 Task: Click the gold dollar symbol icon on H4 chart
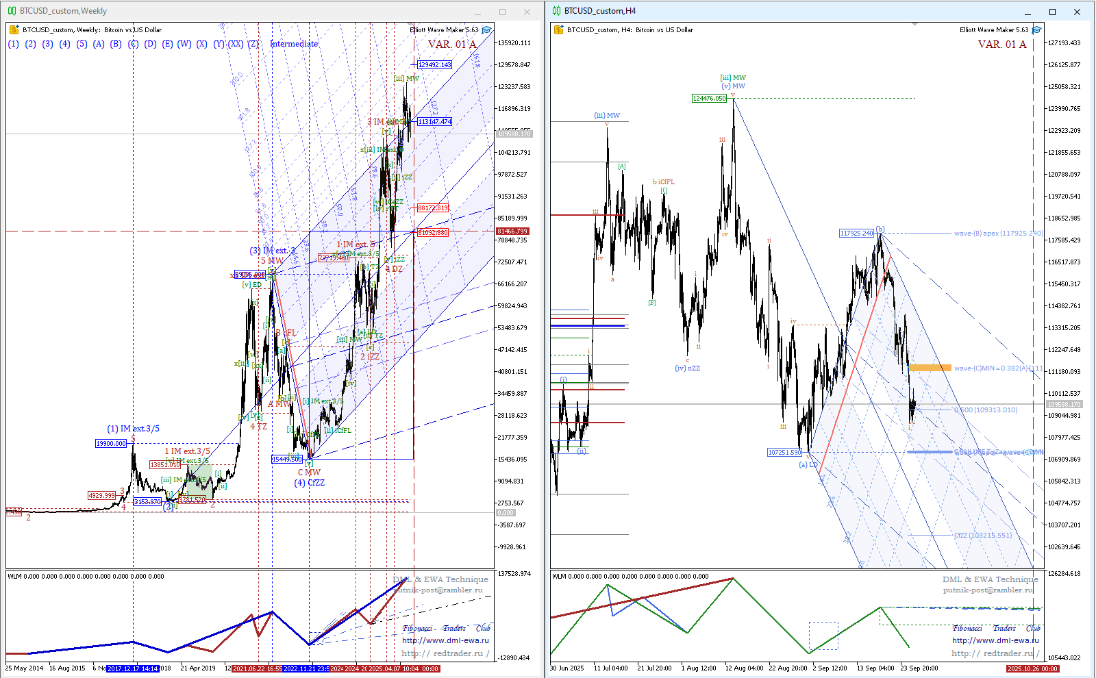click(558, 30)
